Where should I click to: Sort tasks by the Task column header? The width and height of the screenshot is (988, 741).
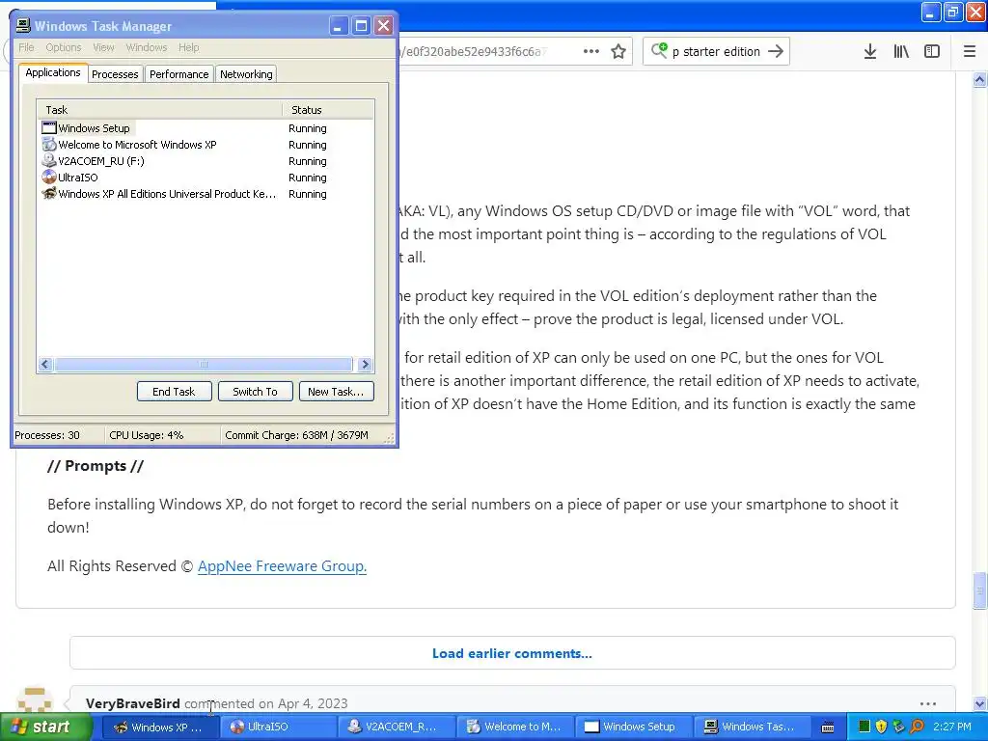tap(159, 110)
